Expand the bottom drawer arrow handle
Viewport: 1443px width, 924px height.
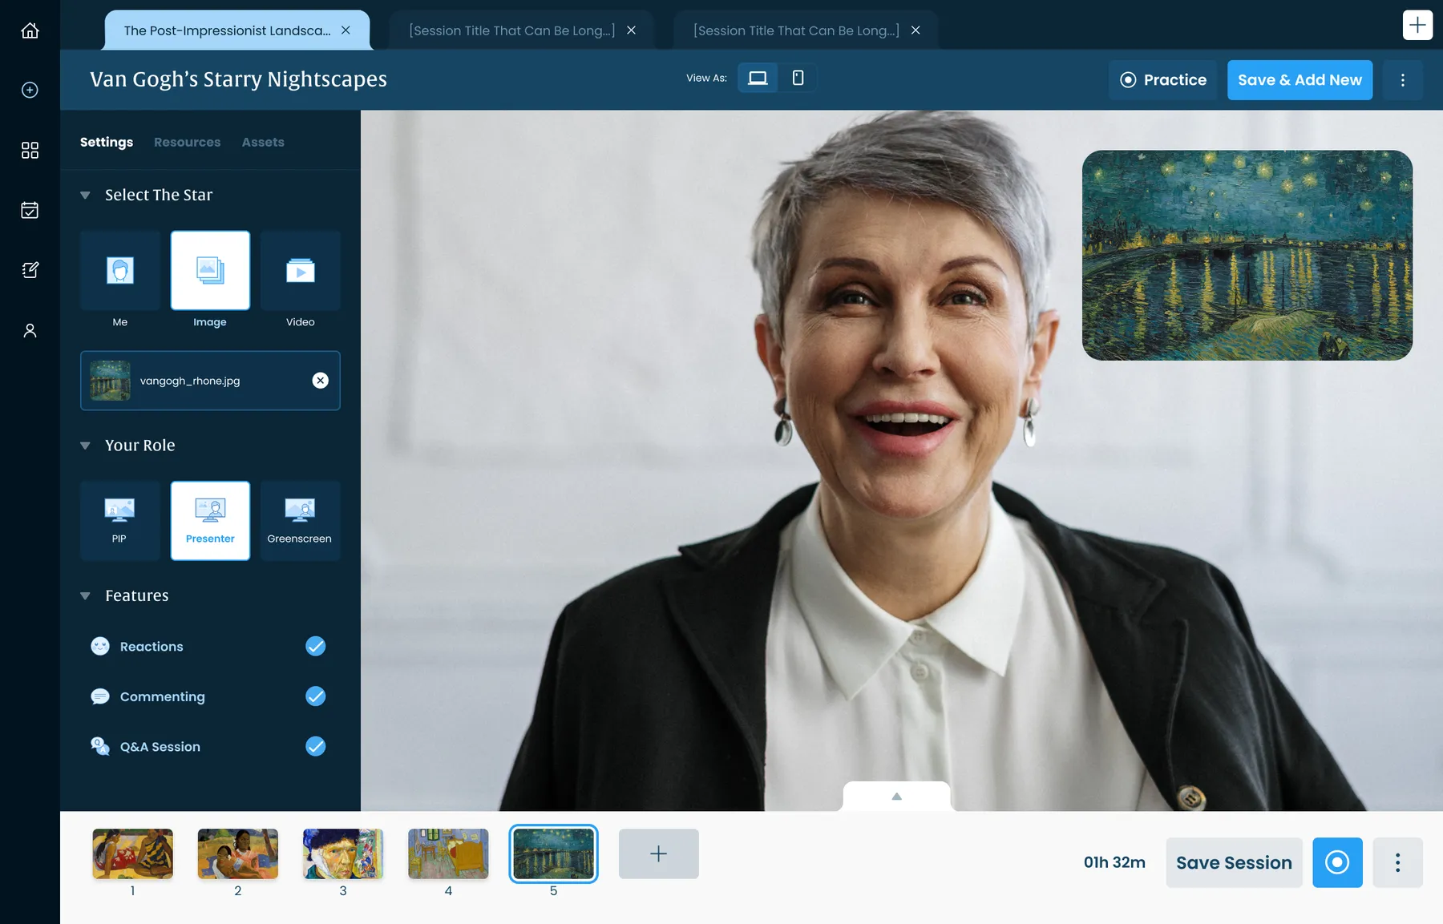point(896,796)
